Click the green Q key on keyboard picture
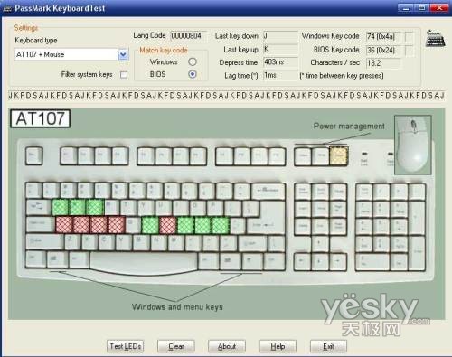The width and height of the screenshot is (452, 357). 61,207
